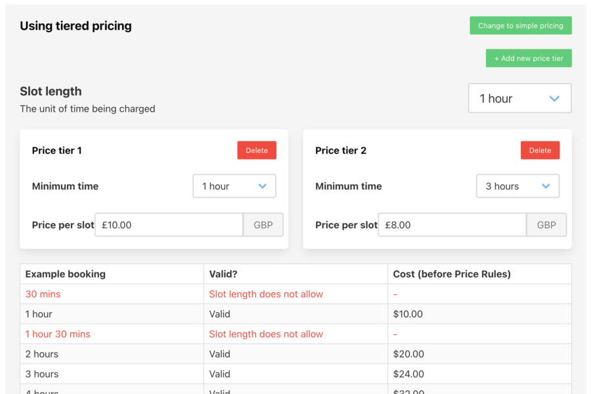Image resolution: width=591 pixels, height=394 pixels.
Task: Open Minimum time dropdown for Price tier 2
Action: (x=517, y=186)
